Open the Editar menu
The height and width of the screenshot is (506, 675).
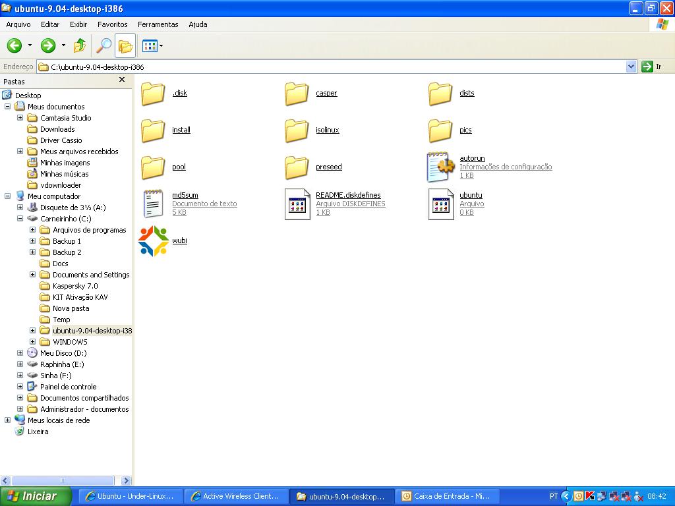point(50,24)
